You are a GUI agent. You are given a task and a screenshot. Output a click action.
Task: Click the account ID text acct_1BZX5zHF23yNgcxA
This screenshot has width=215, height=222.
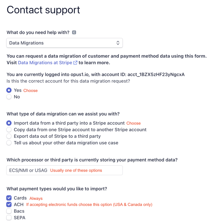pyautogui.click(x=156, y=74)
